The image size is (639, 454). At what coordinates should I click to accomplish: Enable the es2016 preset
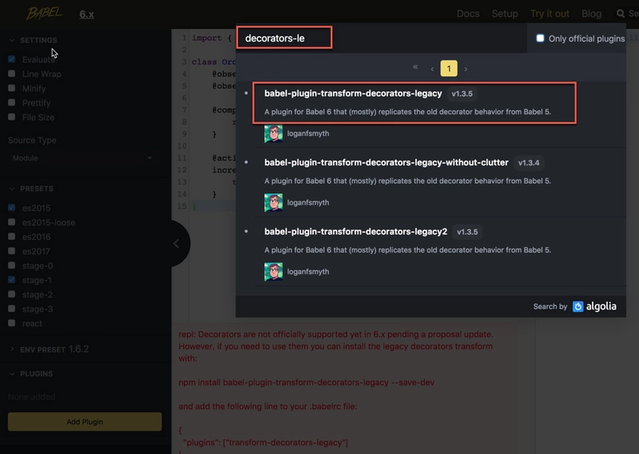[12, 237]
